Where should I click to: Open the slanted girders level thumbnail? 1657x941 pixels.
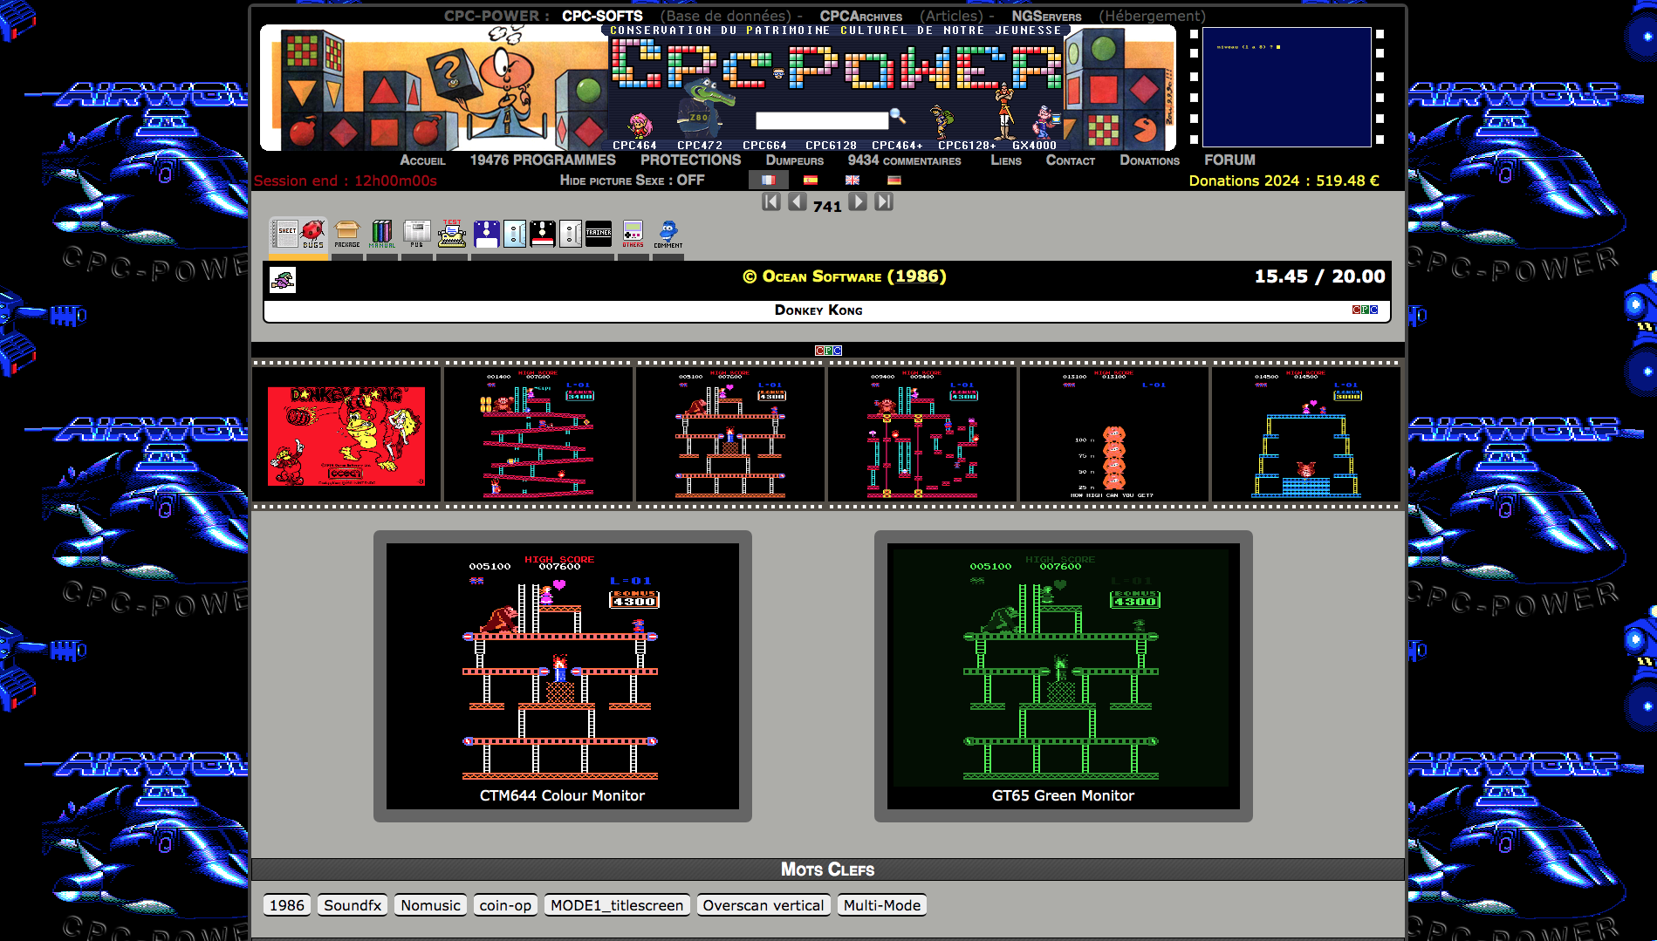point(538,434)
